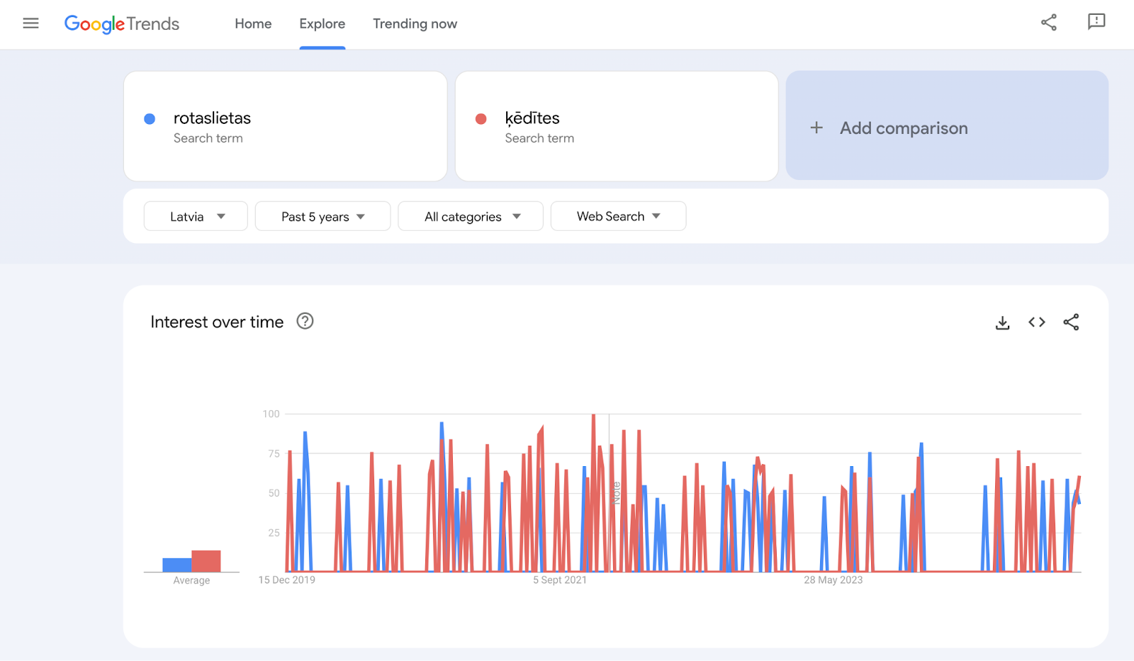Click the blue Average bar
This screenshot has width=1134, height=661.
click(176, 565)
